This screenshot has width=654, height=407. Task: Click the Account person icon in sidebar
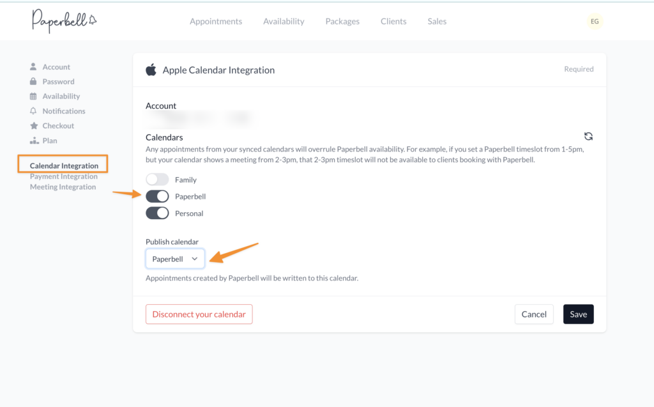click(x=33, y=67)
